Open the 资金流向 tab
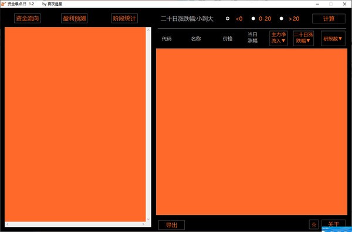352x232 pixels. 28,18
